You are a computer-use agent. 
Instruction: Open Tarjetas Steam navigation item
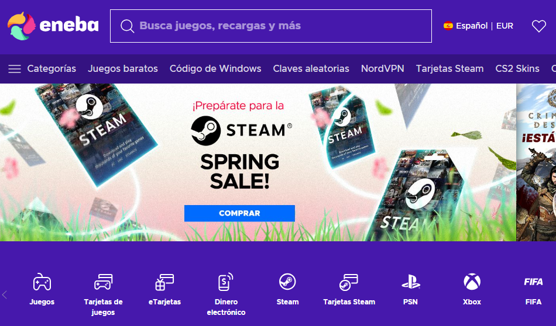[449, 69]
